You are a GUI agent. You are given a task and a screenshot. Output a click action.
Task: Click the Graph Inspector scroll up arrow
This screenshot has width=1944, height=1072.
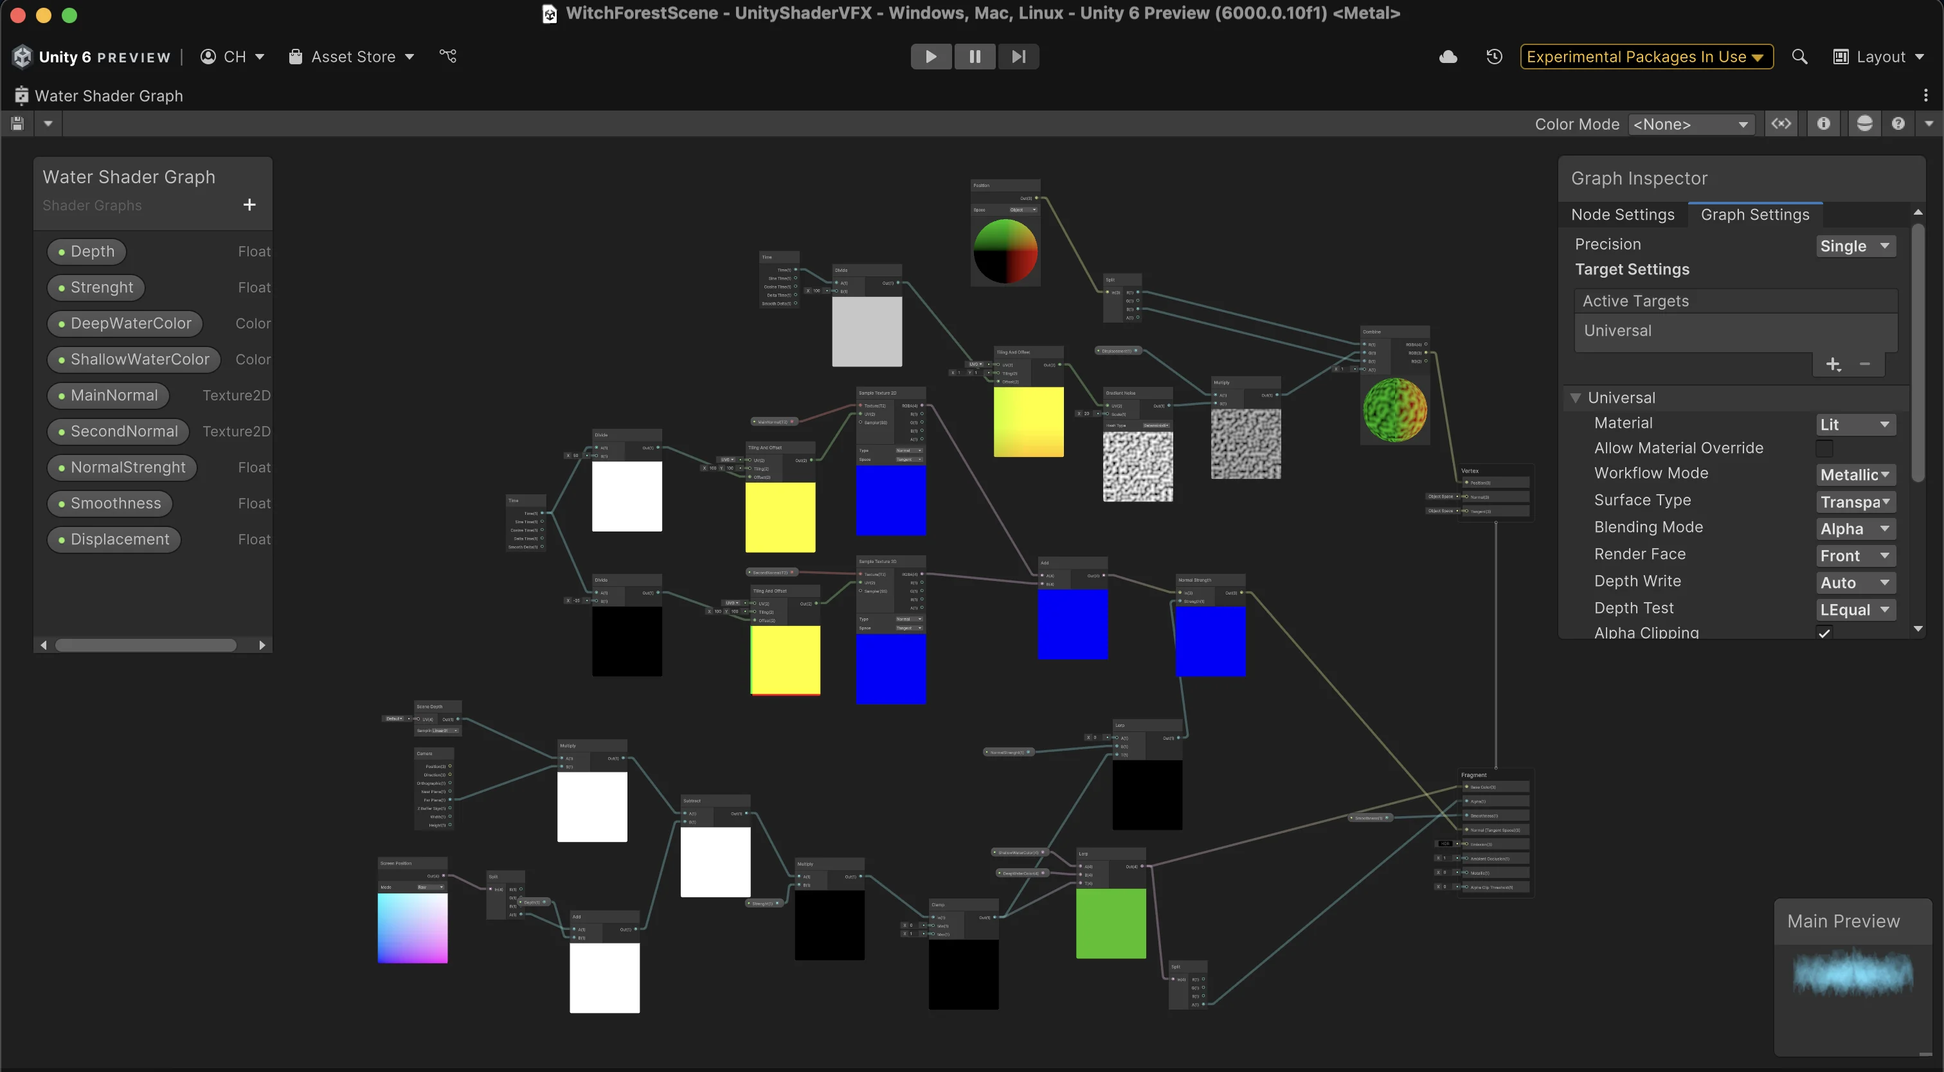(1918, 213)
